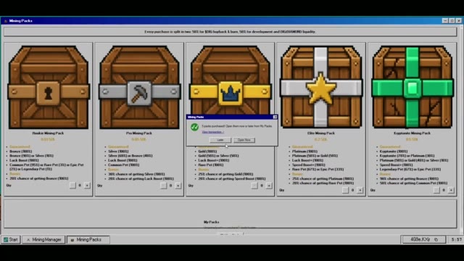The width and height of the screenshot is (464, 261).
Task: Increase Pro Mining Pack quantity
Action: 178,186
